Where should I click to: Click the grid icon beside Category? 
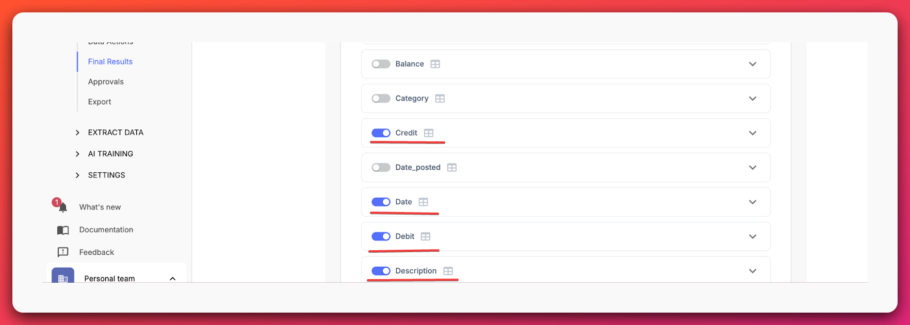[x=440, y=98]
